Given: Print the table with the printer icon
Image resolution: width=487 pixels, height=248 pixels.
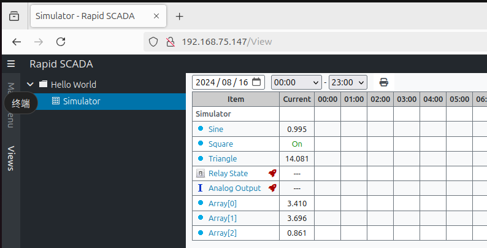Looking at the screenshot, I should pos(384,82).
